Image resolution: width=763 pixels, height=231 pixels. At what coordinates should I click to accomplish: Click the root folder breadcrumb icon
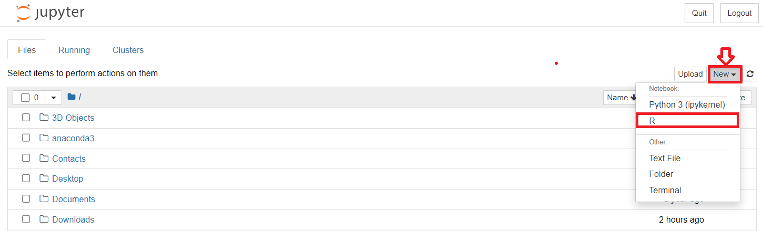click(72, 97)
